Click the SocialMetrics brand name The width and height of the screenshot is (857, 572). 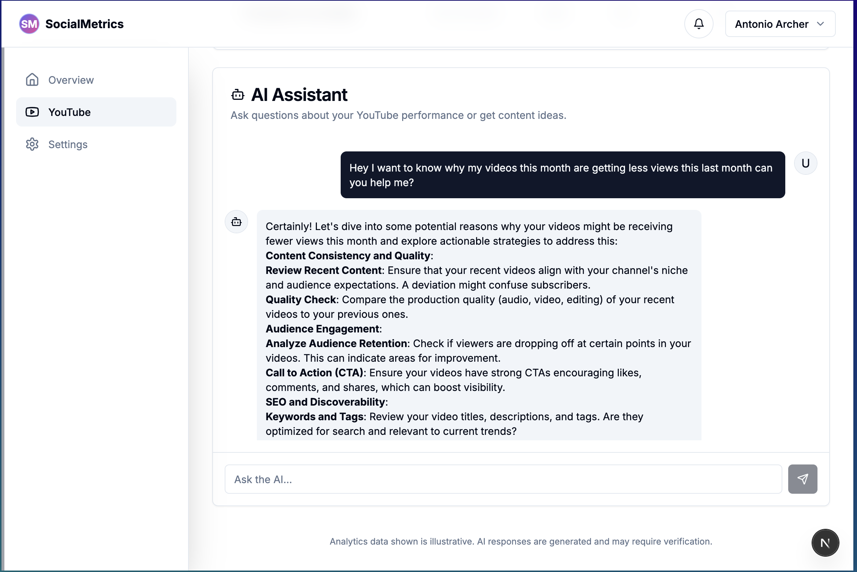click(x=85, y=24)
